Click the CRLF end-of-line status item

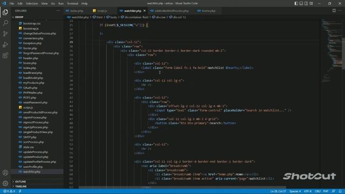(318, 191)
